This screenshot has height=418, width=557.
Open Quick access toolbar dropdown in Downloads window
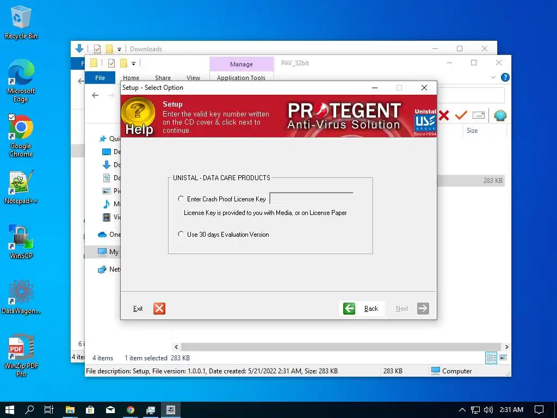(119, 49)
